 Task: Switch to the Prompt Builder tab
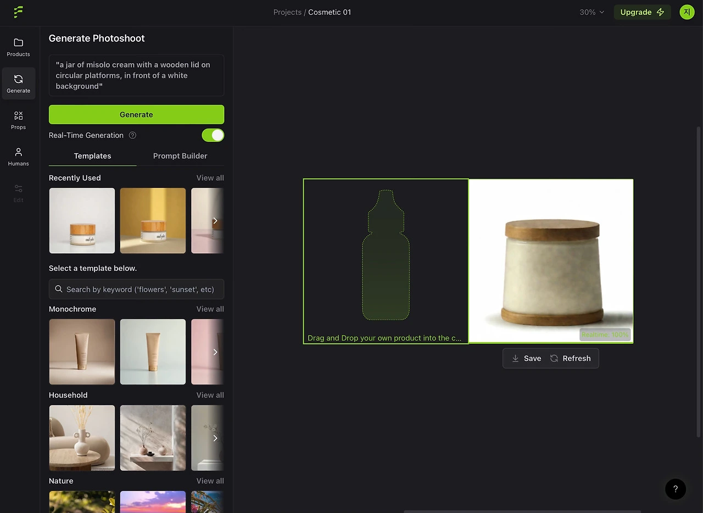click(x=180, y=156)
